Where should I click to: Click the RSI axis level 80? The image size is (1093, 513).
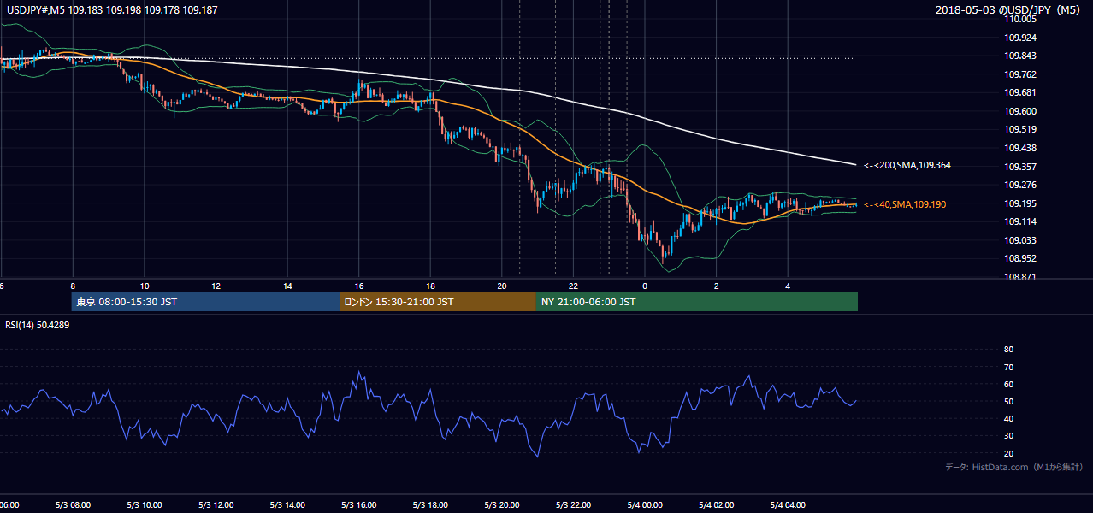click(x=1008, y=350)
